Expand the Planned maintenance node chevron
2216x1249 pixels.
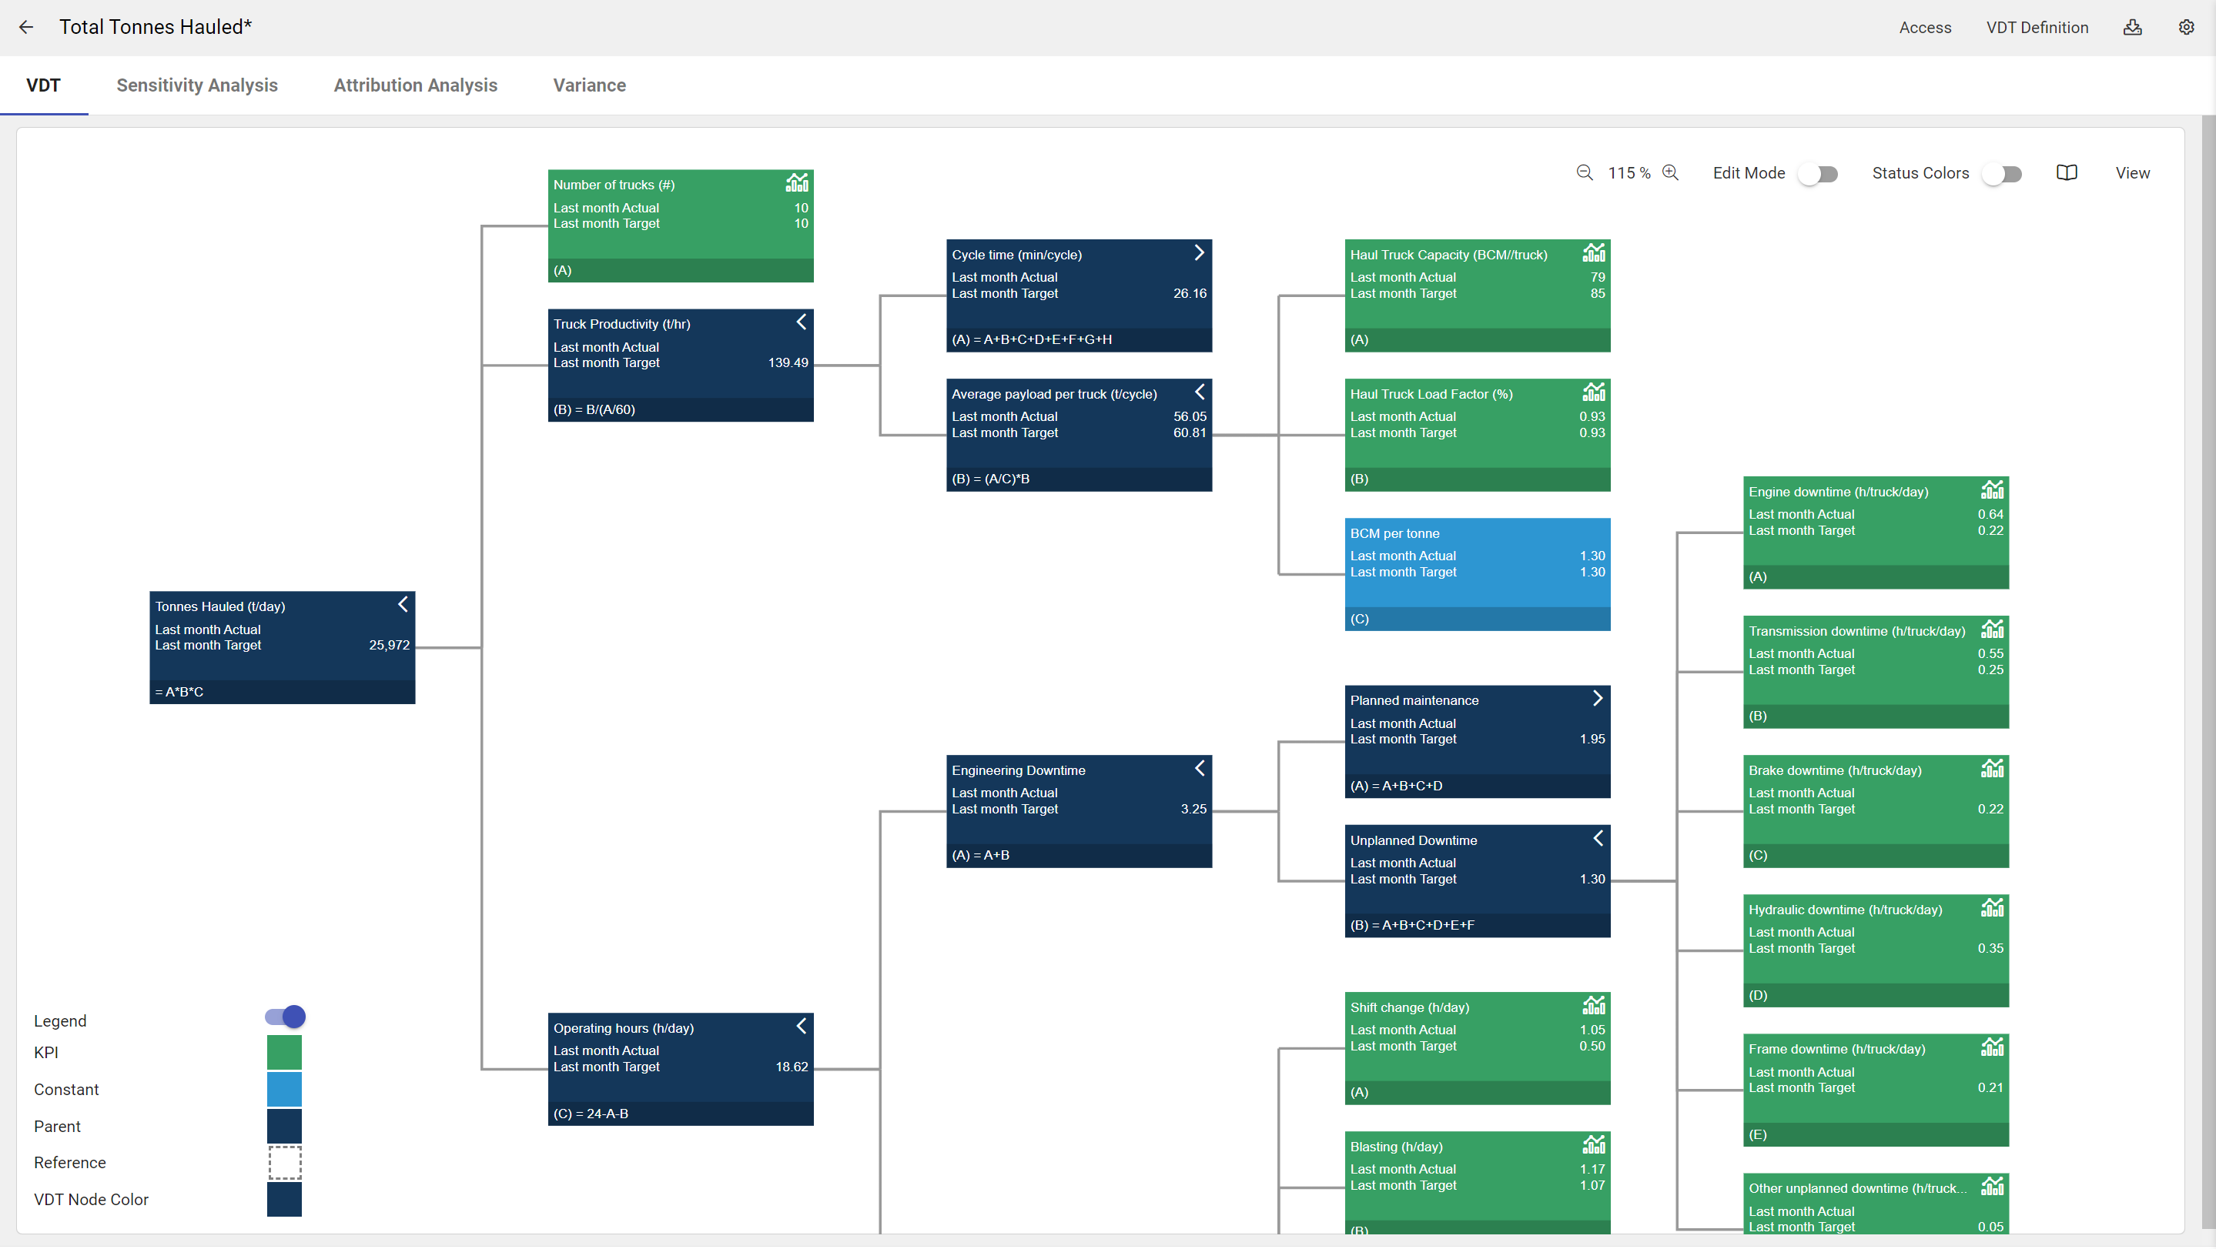click(1598, 699)
